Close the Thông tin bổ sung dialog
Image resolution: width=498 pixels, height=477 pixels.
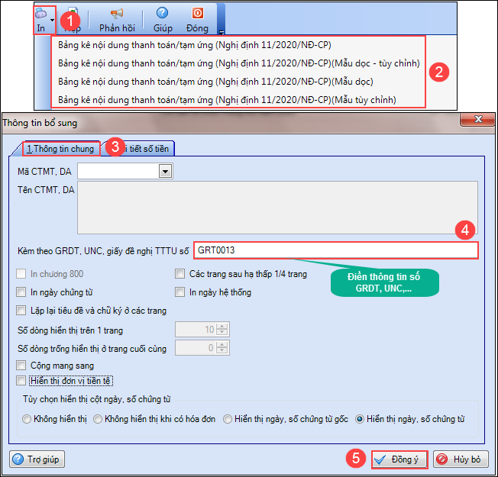[x=477, y=119]
